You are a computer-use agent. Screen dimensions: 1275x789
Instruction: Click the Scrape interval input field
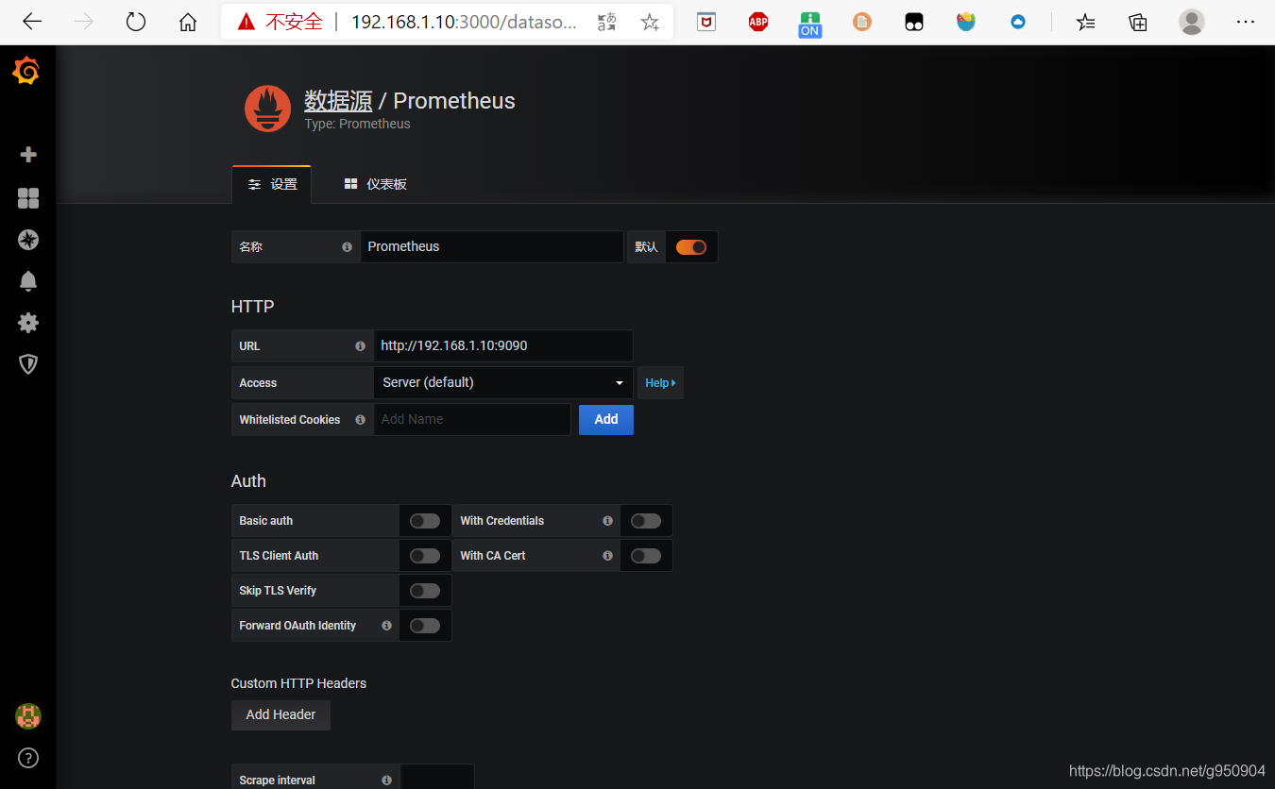pyautogui.click(x=437, y=778)
